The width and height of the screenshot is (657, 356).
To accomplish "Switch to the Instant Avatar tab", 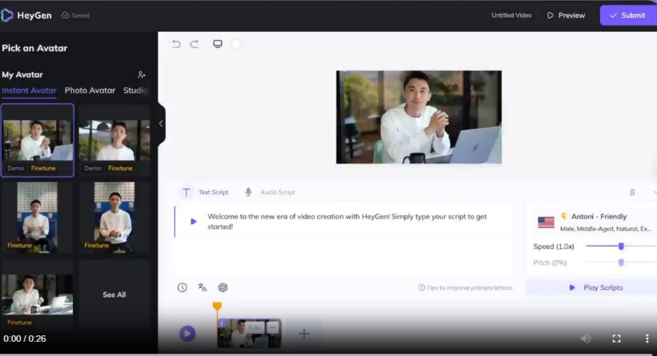I will (x=29, y=90).
